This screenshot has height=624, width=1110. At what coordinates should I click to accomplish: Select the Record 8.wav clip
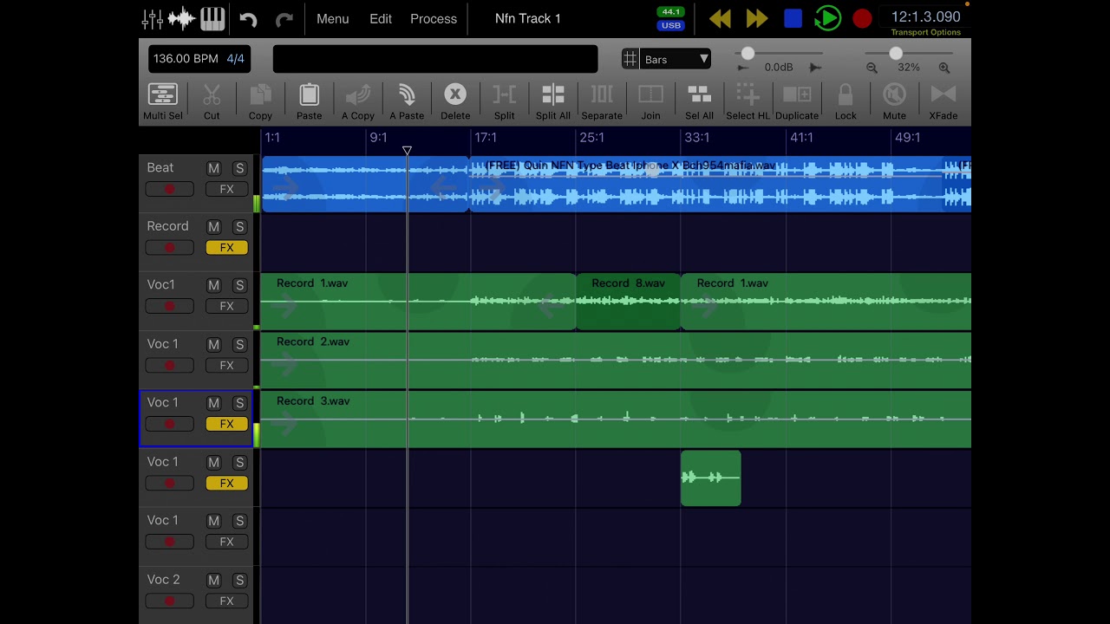628,302
